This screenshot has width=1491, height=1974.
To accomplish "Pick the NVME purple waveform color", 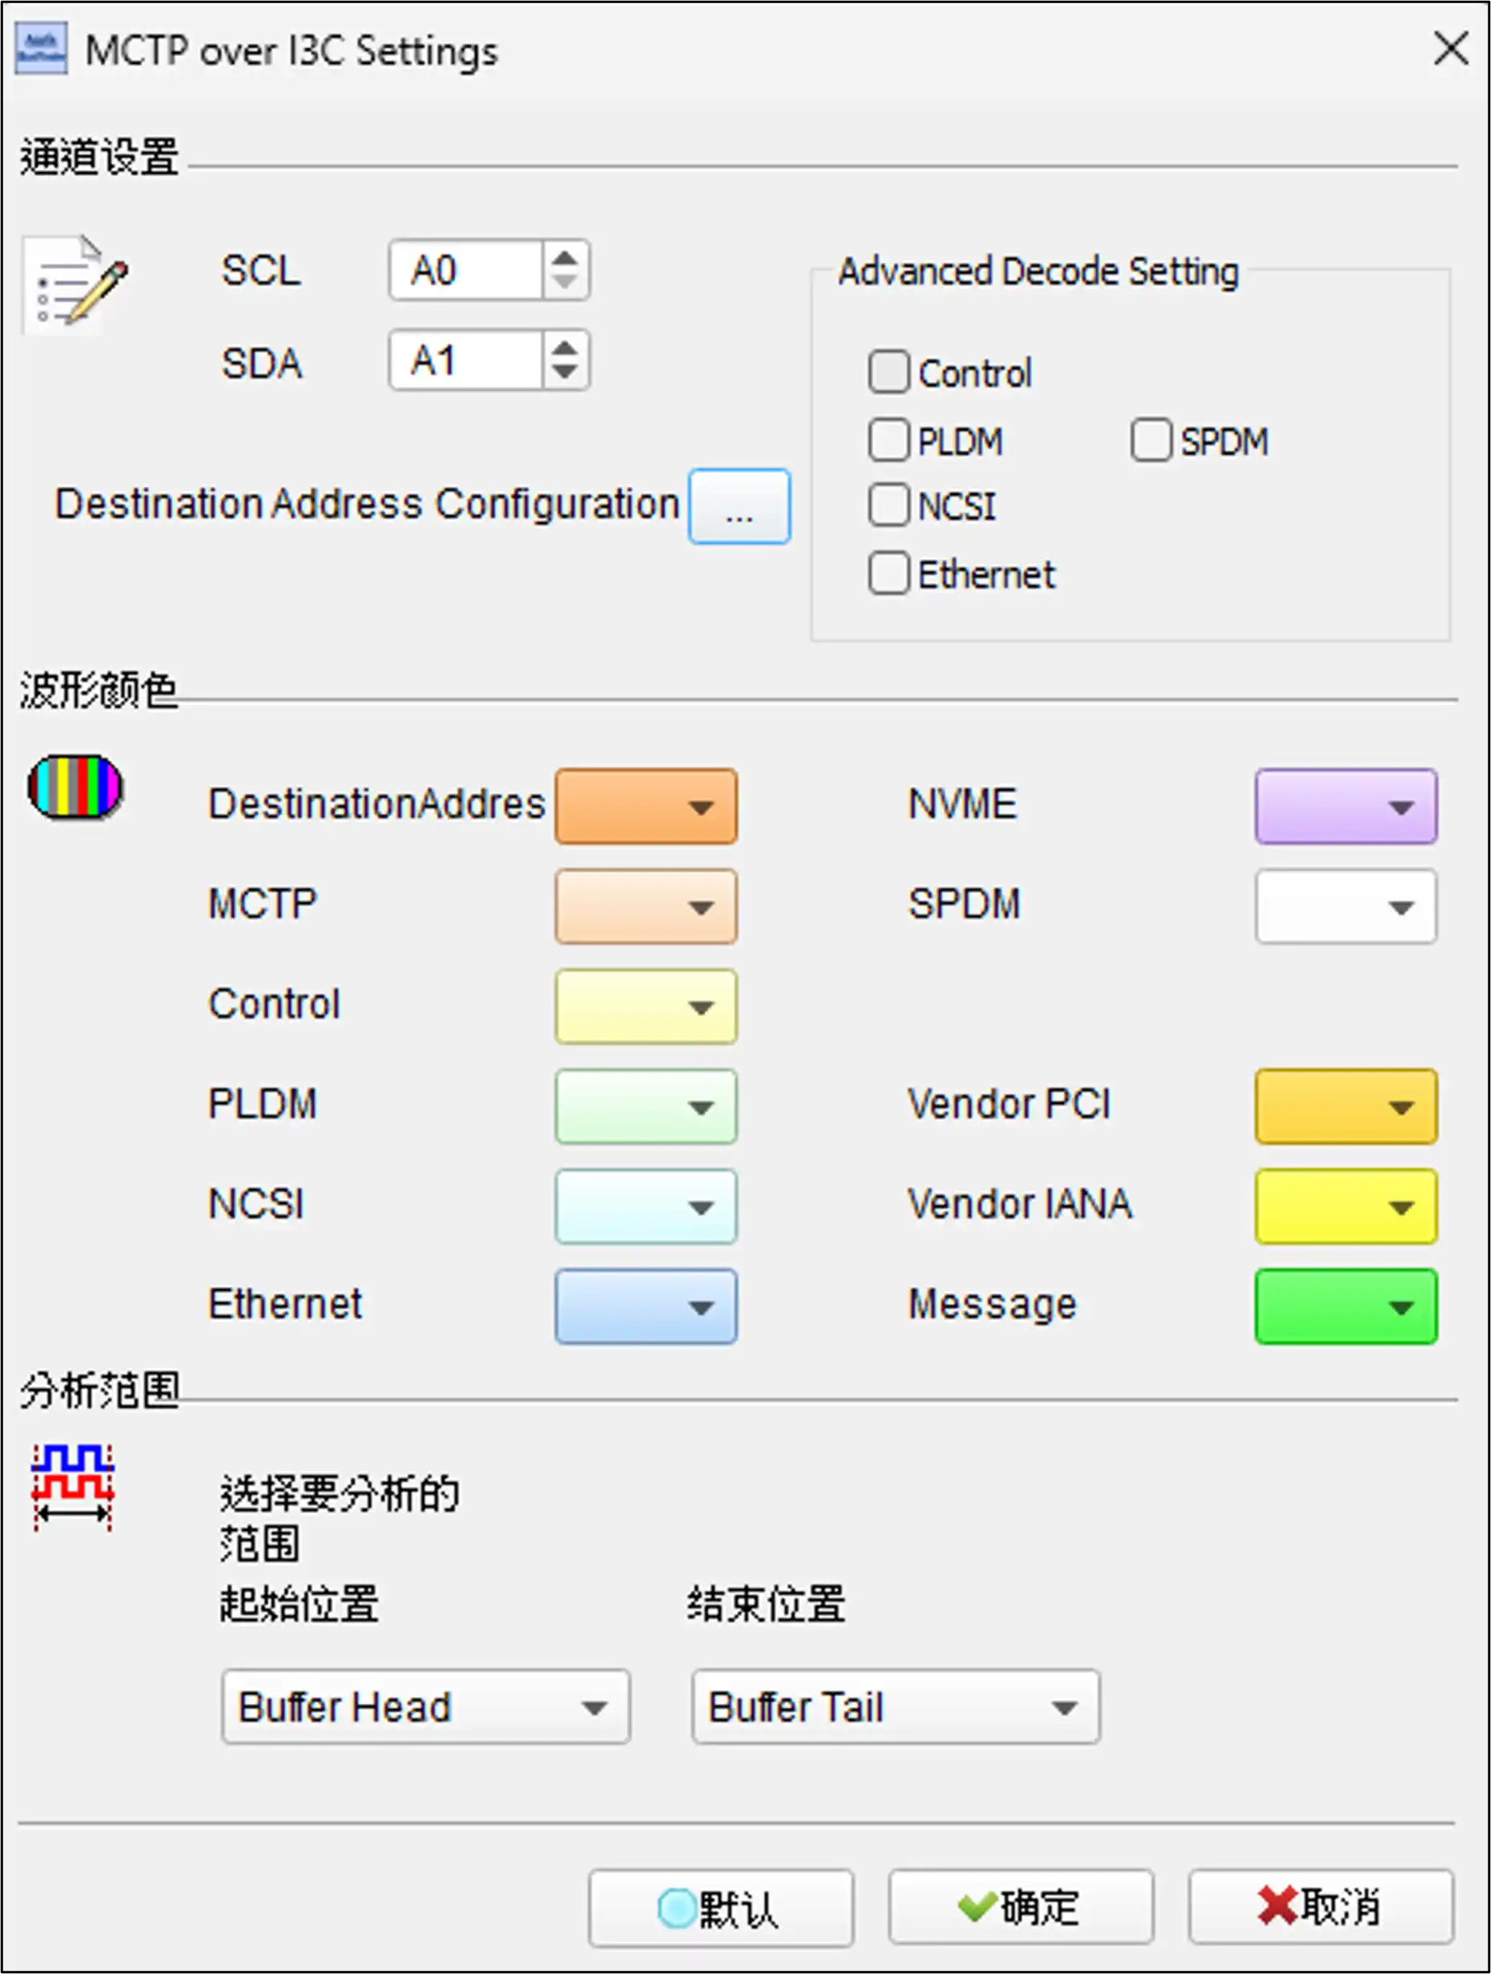I will (1345, 807).
